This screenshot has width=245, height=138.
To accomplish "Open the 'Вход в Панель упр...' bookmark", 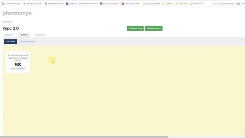I will coord(33,3).
